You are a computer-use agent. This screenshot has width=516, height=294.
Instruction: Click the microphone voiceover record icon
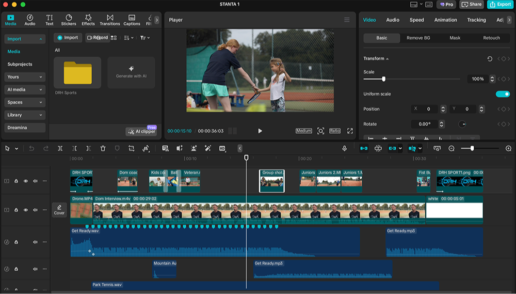pyautogui.click(x=344, y=148)
